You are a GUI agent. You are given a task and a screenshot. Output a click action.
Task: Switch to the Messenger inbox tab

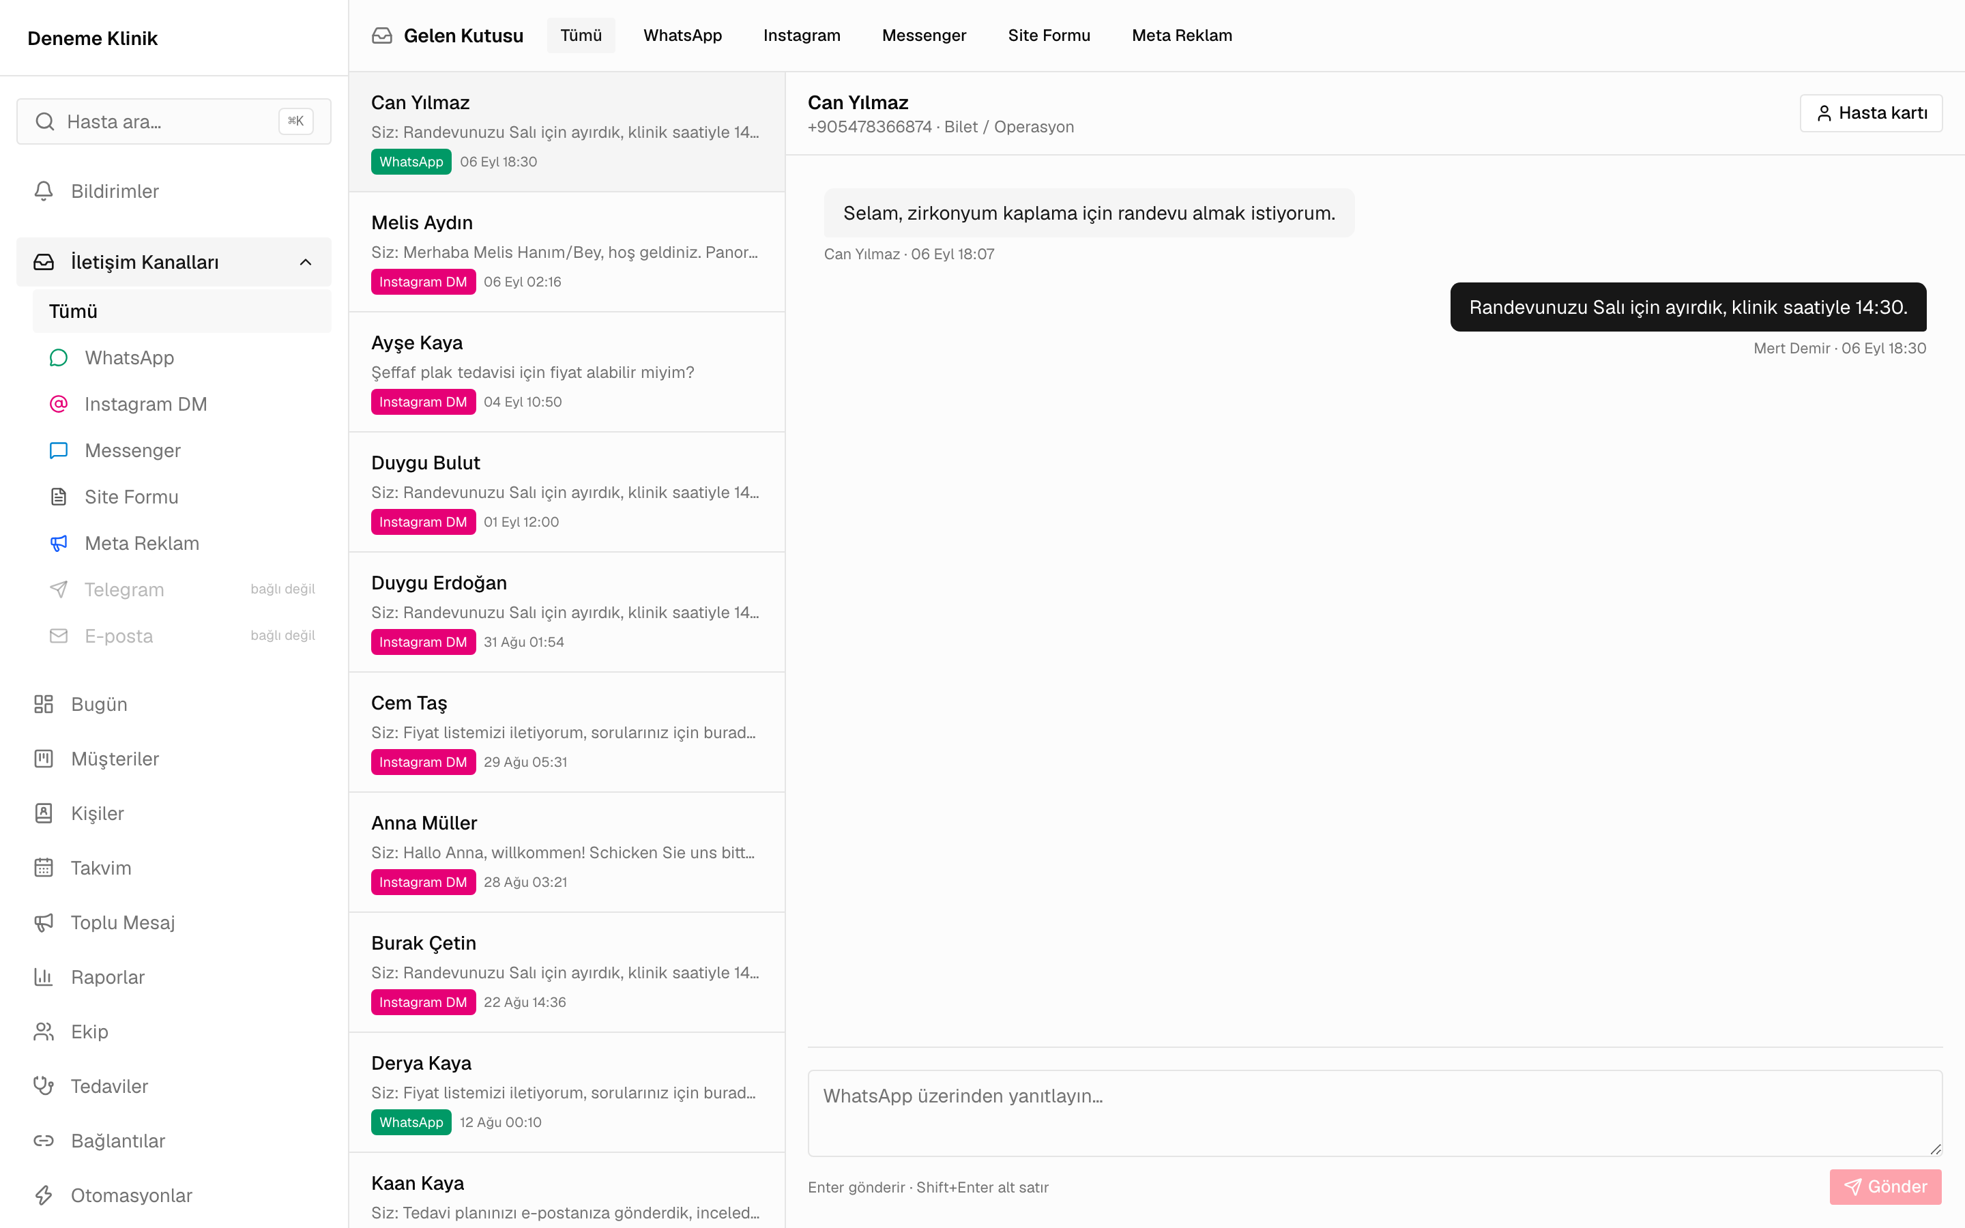click(x=924, y=35)
